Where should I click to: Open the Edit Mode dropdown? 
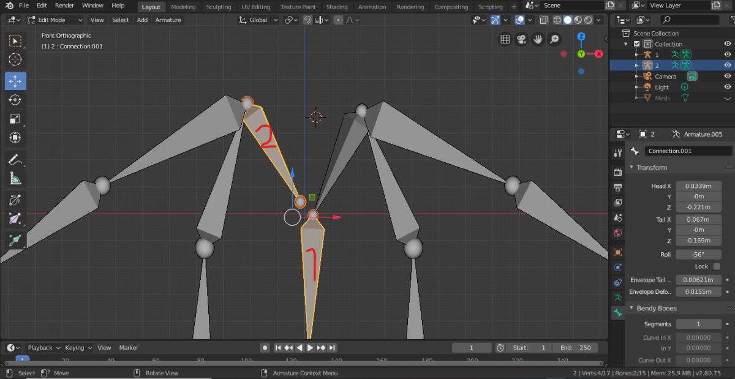click(x=55, y=20)
